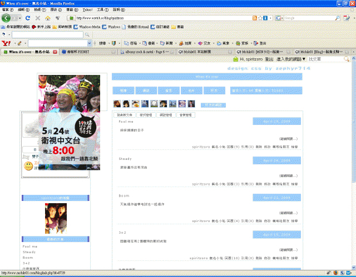Click the blog search magnifier icon
Viewport: 356px width, 277px height.
click(x=347, y=59)
